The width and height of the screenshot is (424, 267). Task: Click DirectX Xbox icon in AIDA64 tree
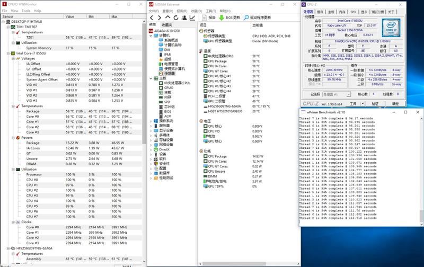pos(156,149)
